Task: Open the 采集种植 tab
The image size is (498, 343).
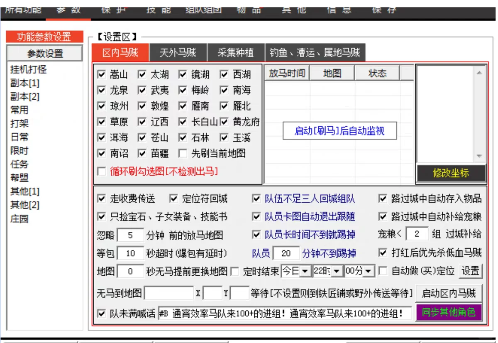Action: 236,53
